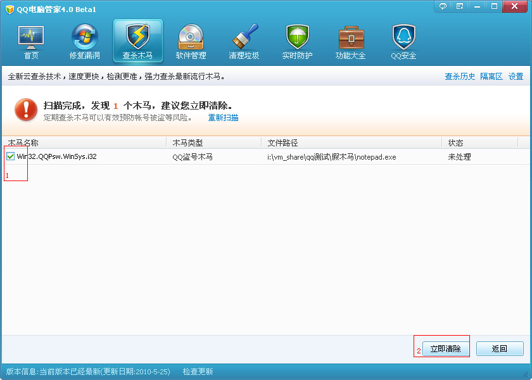The height and width of the screenshot is (380, 532).
Task: Click 立即清除 to remove the trojan
Action: click(445, 349)
